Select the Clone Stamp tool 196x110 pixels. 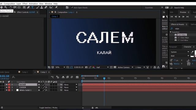point(42,7)
